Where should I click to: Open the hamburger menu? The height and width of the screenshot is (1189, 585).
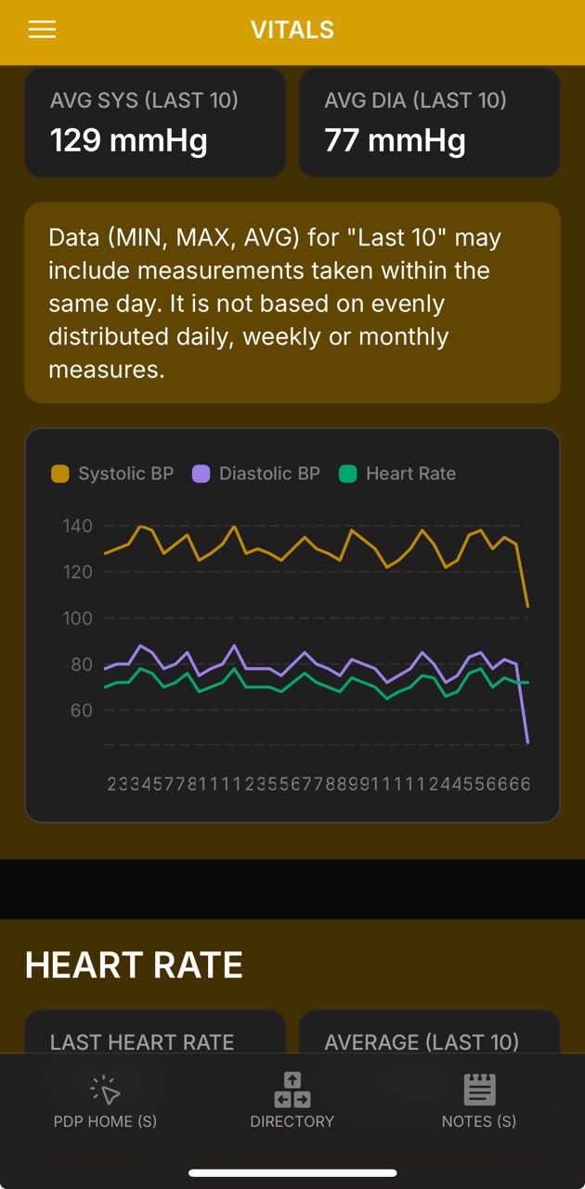pos(42,30)
